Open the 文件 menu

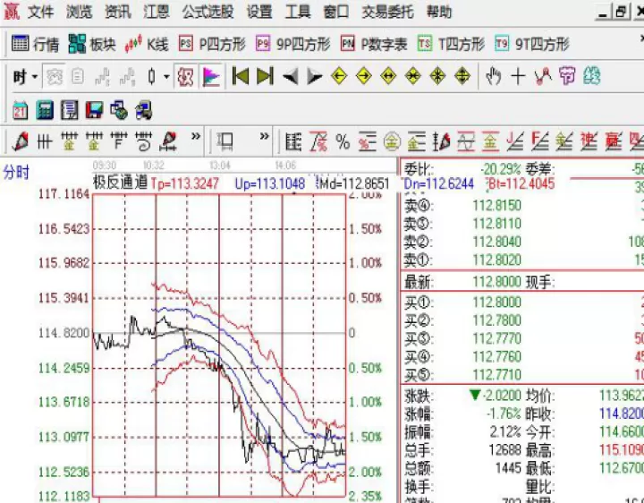pos(40,12)
